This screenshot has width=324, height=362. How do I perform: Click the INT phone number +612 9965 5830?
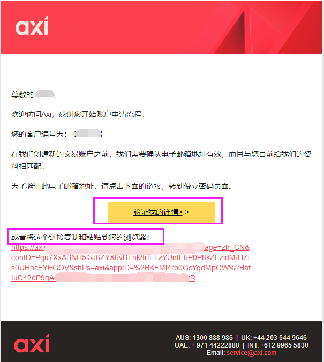tap(284, 345)
